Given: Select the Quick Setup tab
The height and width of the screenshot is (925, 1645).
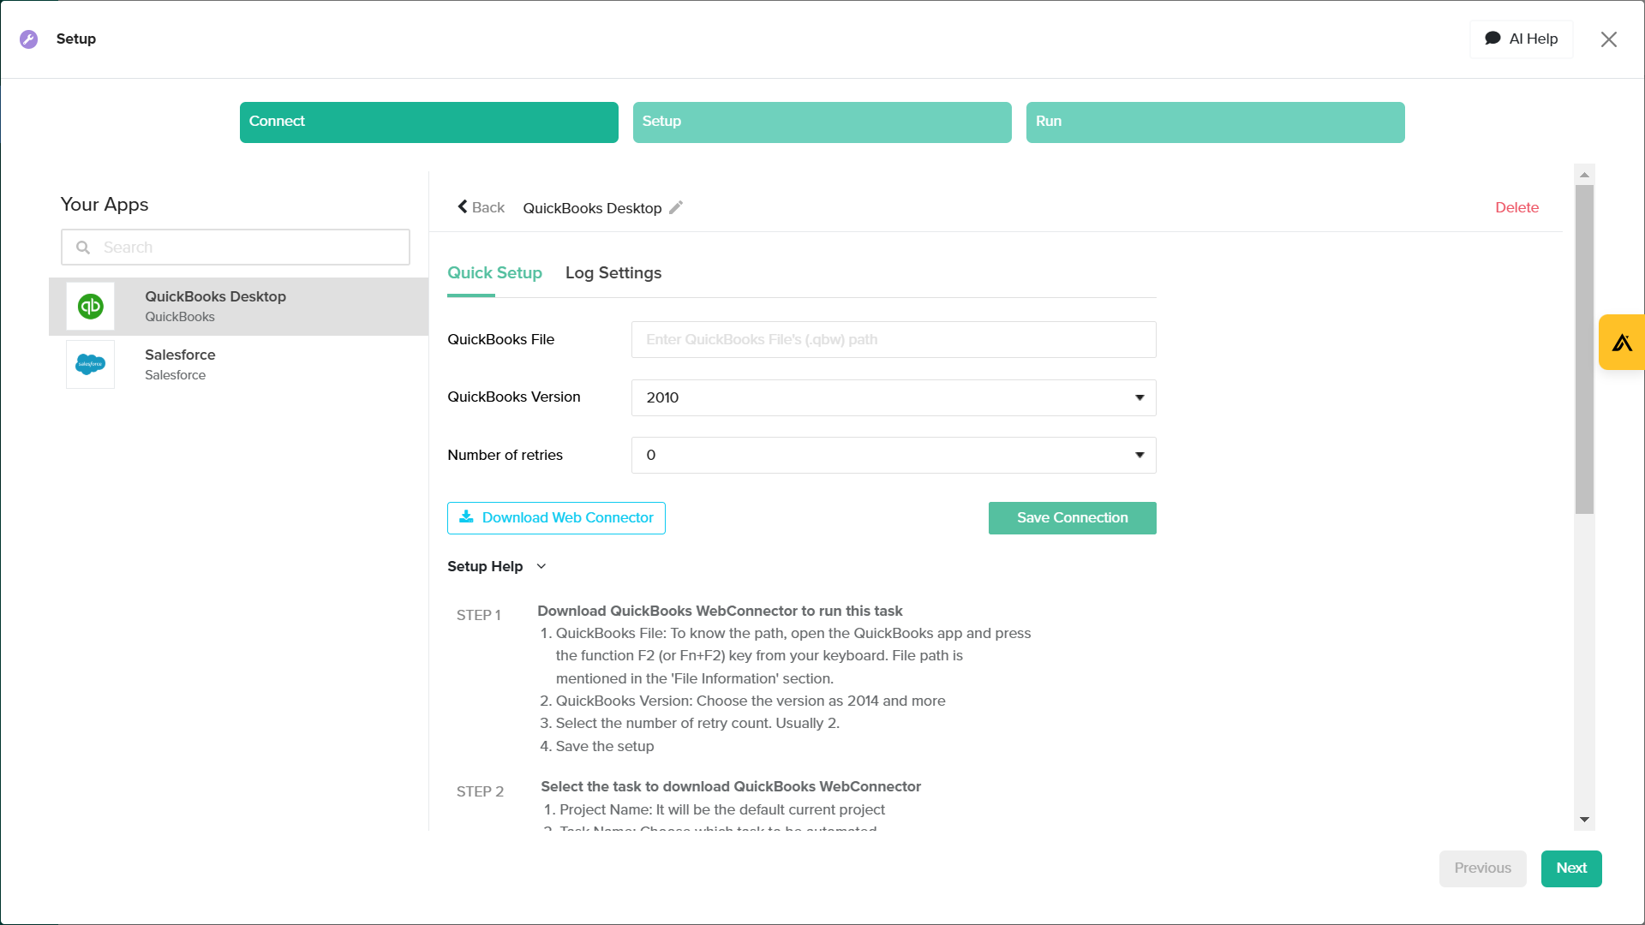Looking at the screenshot, I should tap(494, 273).
